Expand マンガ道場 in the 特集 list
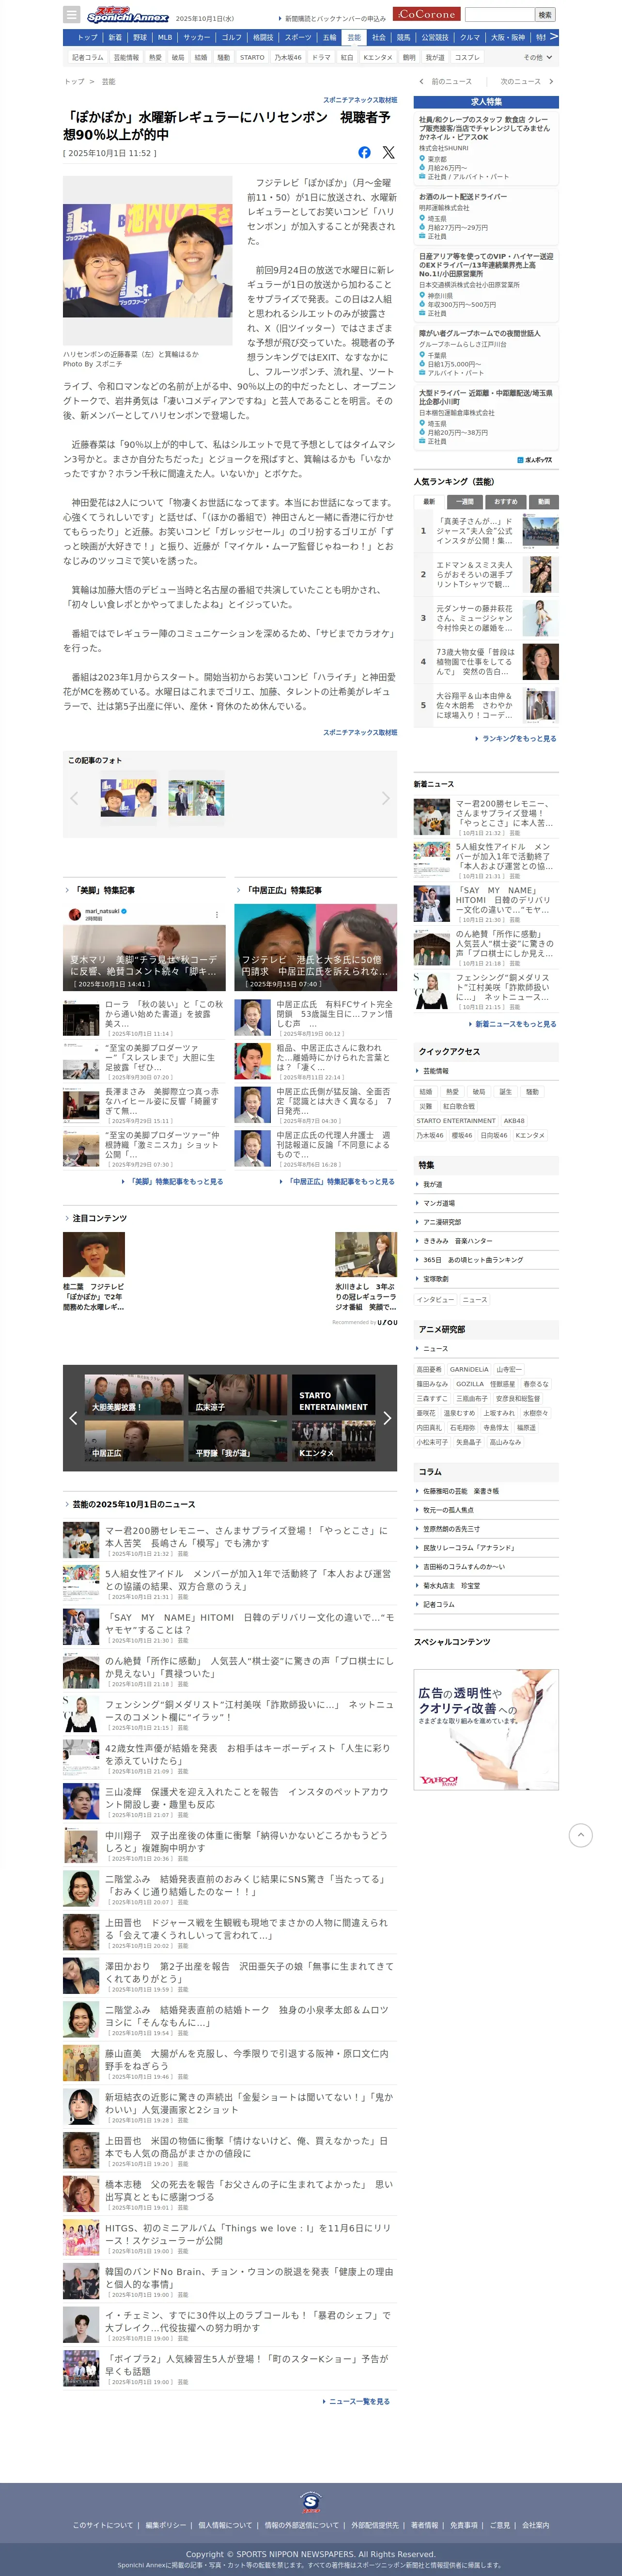Screen dimensions: 622x2576 (486, 1203)
